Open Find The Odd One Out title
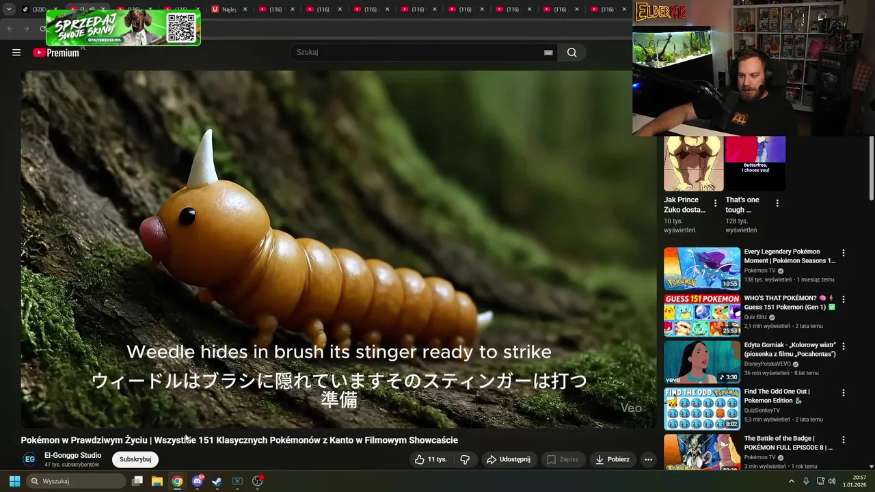875x492 pixels. click(777, 396)
